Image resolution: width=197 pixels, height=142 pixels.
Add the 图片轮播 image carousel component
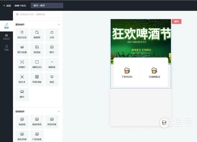tap(22, 50)
